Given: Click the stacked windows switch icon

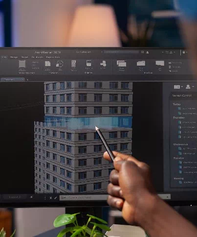Looking at the screenshot, I should click(x=122, y=63).
